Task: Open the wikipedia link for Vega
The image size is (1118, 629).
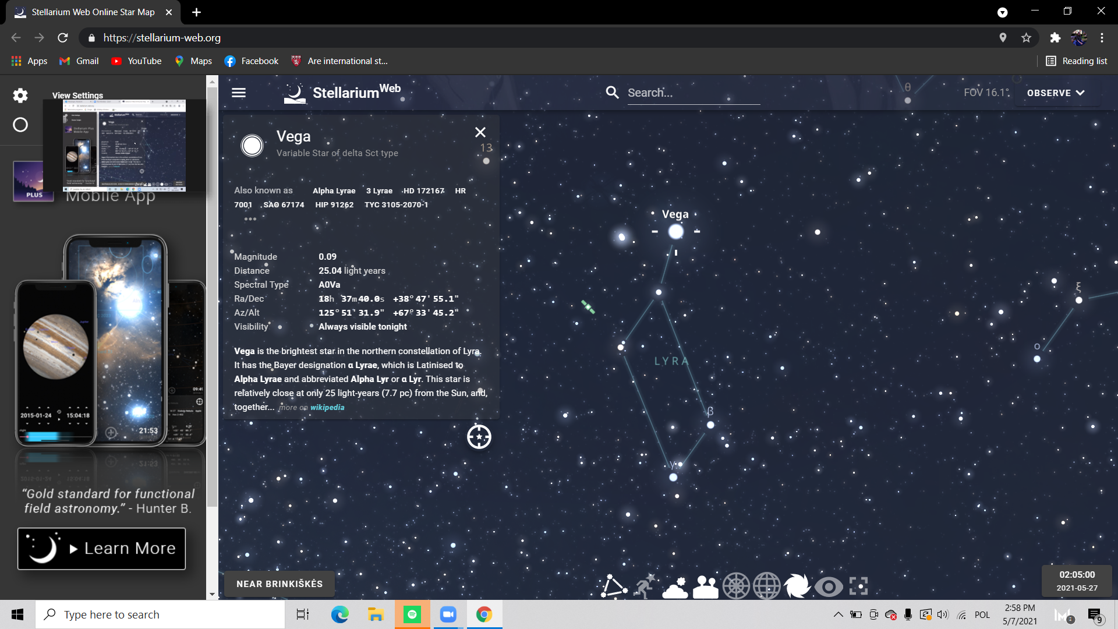Action: (327, 408)
